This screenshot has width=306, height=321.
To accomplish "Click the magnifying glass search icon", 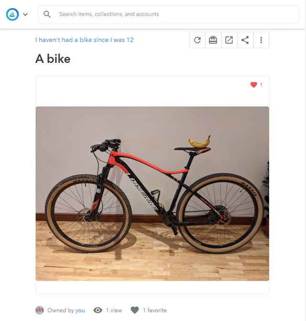I will (x=47, y=14).
